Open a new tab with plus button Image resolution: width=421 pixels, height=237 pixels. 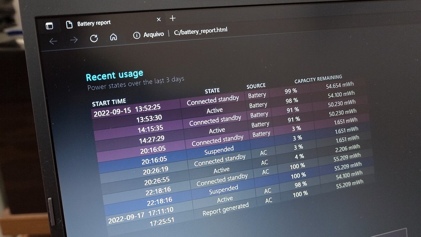coord(172,18)
